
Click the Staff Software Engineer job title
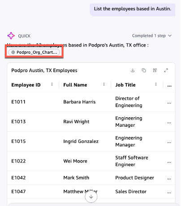coord(132,161)
